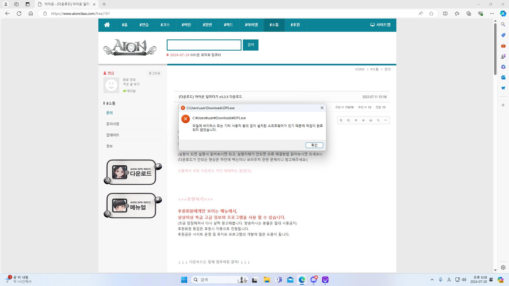Open the #연습 menu item
The width and height of the screenshot is (509, 286).
tap(144, 25)
